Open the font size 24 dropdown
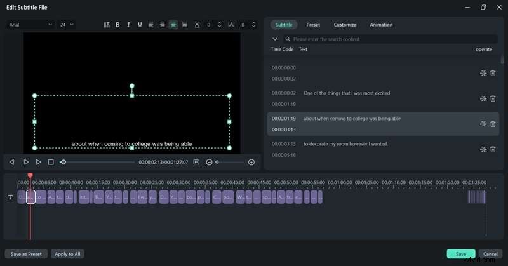 [67, 25]
